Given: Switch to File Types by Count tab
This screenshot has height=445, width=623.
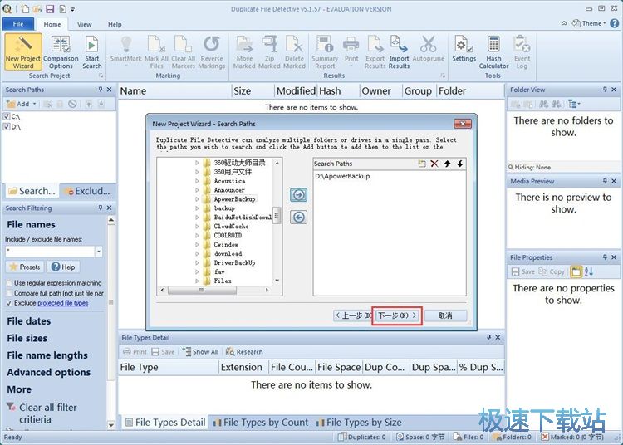Looking at the screenshot, I should [261, 423].
